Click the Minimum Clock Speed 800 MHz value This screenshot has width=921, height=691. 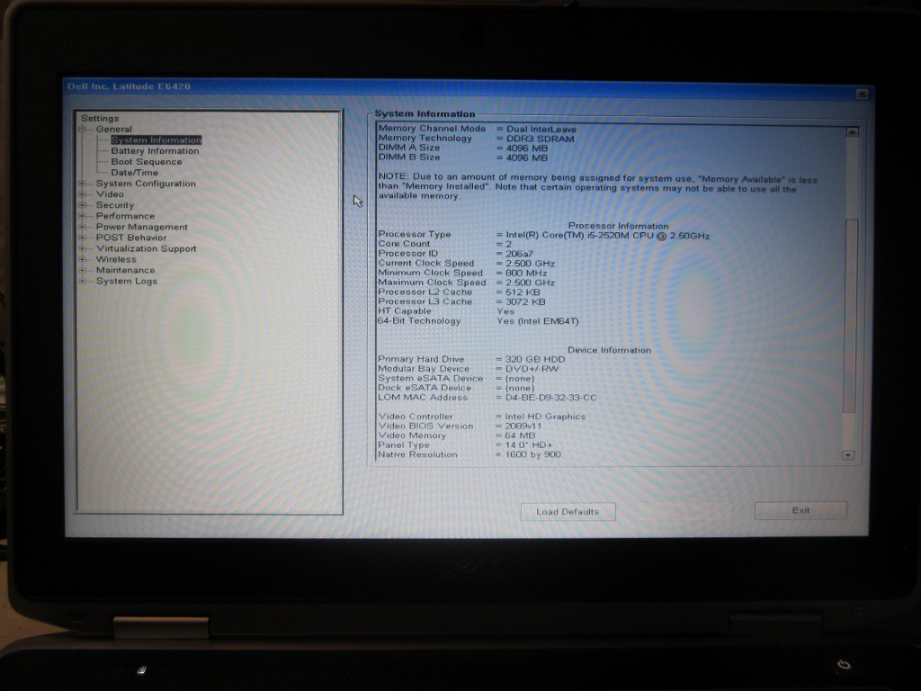[x=526, y=274]
